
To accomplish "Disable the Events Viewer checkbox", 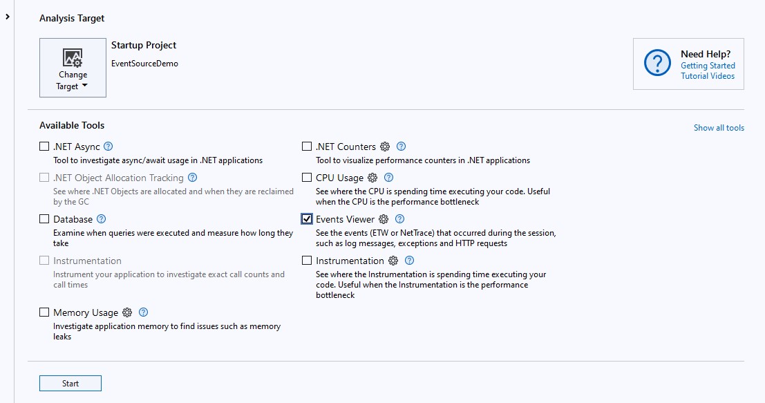I will tap(307, 219).
